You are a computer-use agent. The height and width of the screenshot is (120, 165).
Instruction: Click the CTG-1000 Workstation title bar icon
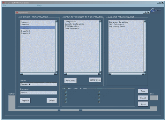point(3,3)
